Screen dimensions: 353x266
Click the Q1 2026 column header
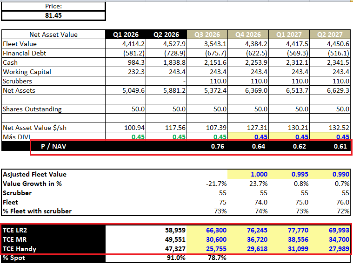(126, 34)
